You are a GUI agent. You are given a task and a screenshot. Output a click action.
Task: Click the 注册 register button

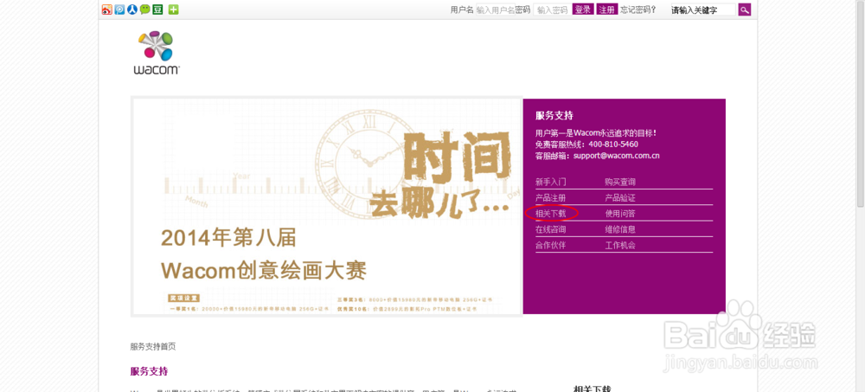pos(607,10)
